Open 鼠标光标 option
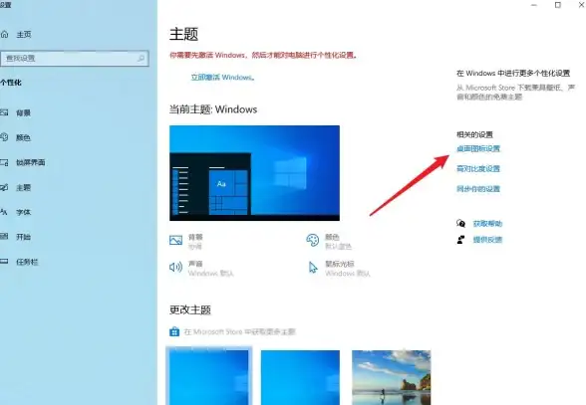The image size is (586, 405). click(339, 264)
